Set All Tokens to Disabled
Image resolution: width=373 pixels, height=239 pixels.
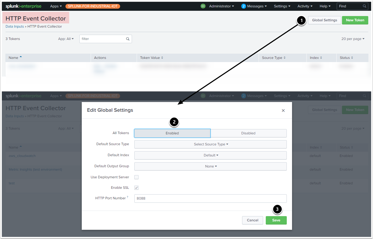[x=248, y=133]
